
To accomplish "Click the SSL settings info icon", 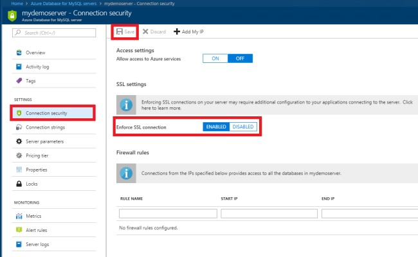I will click(126, 105).
